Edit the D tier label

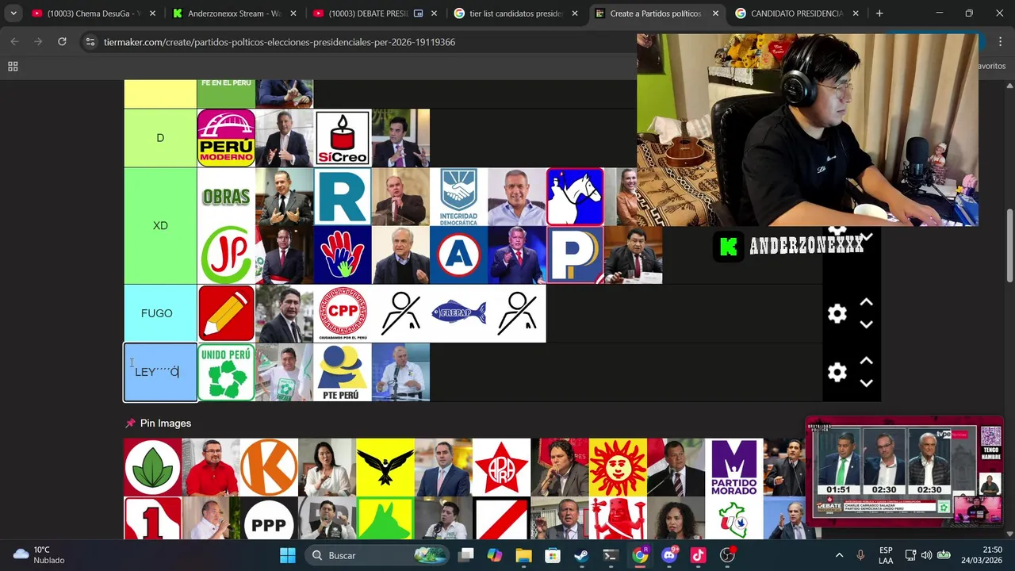160,138
